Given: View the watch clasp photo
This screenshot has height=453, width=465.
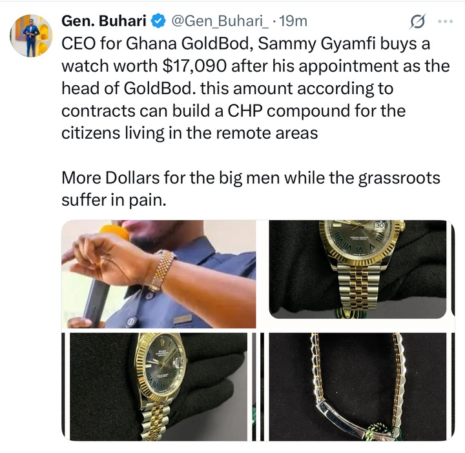Looking at the screenshot, I should (x=357, y=386).
